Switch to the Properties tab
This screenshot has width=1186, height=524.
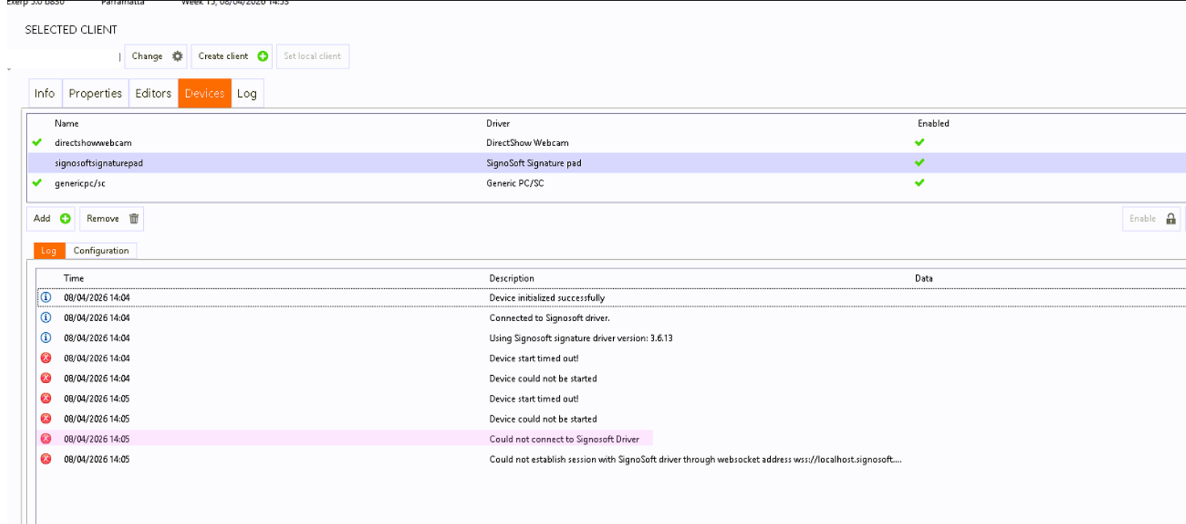point(95,93)
